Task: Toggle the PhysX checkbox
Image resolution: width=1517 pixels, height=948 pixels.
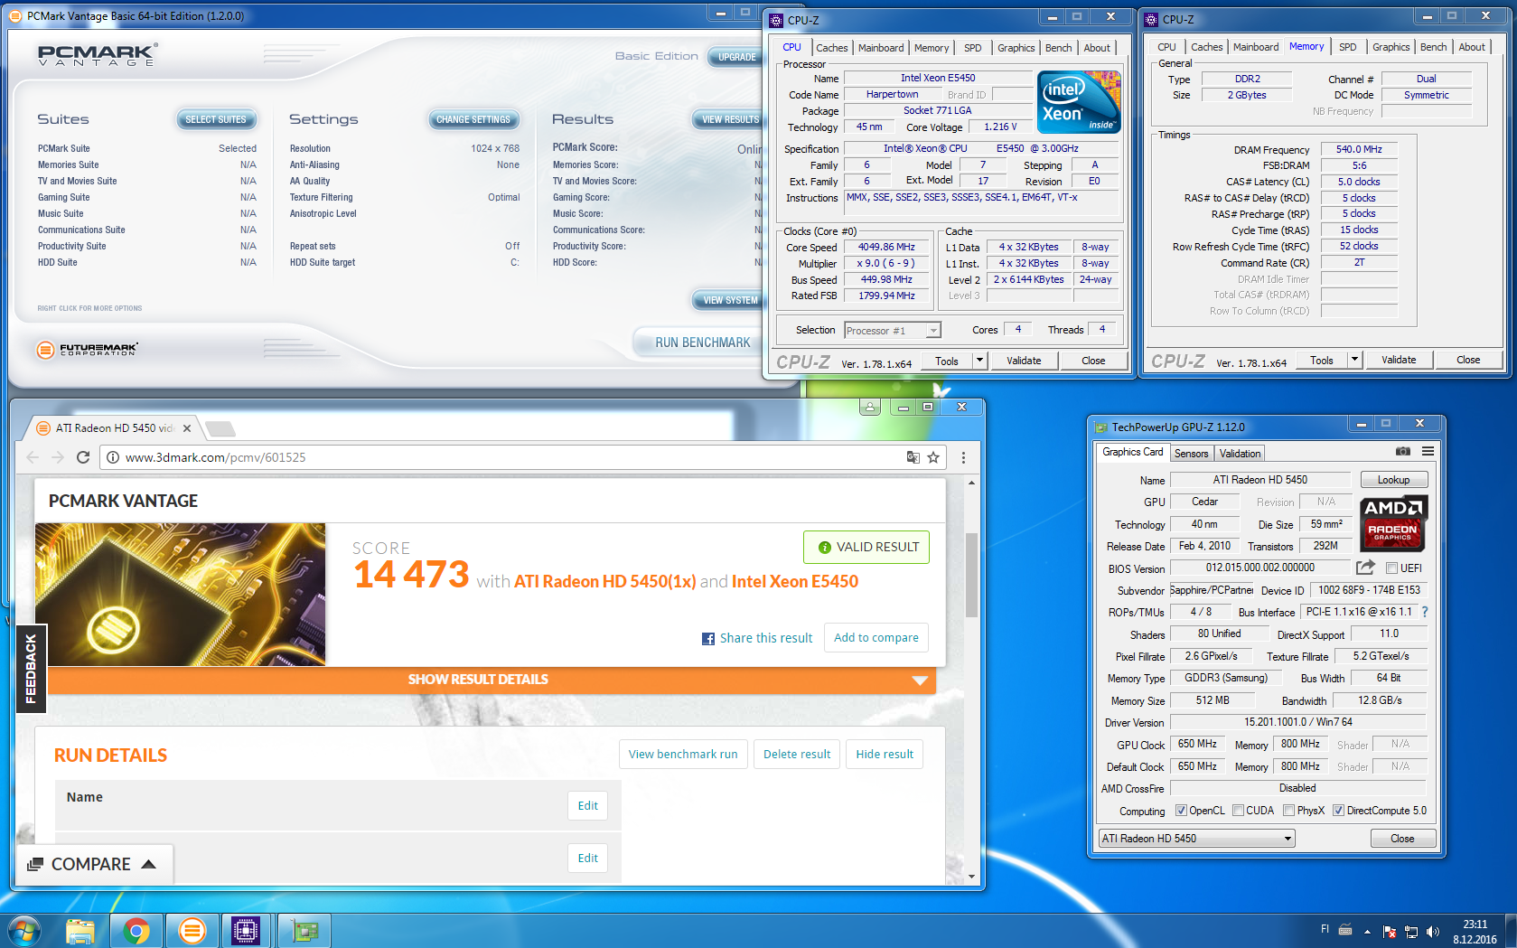Action: tap(1288, 811)
